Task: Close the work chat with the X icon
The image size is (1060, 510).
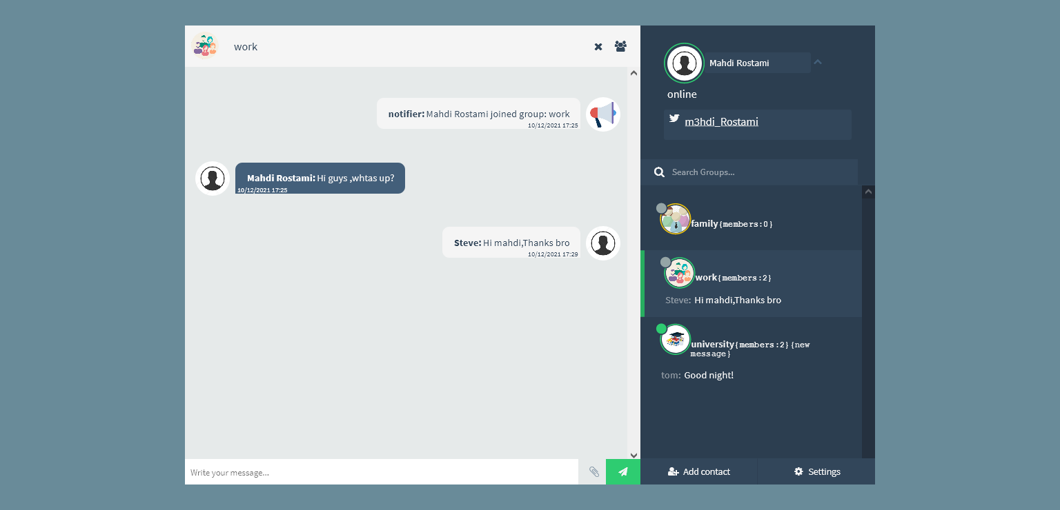Action: (598, 47)
